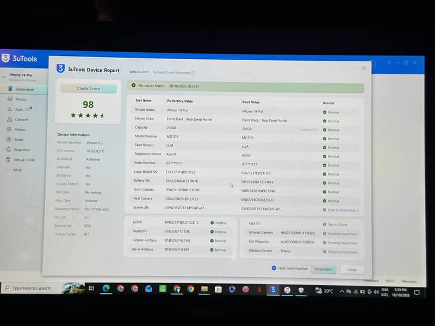The image size is (435, 326).
Task: Click the Screen SN 'How to determine' link
Action: click(343, 210)
